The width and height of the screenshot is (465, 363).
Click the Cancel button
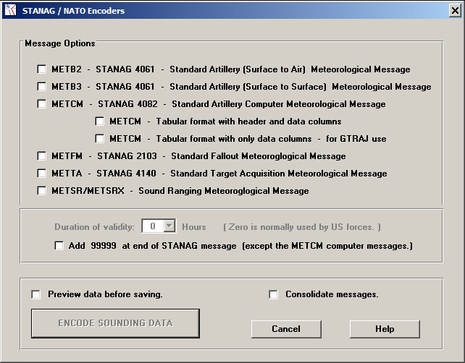point(286,329)
